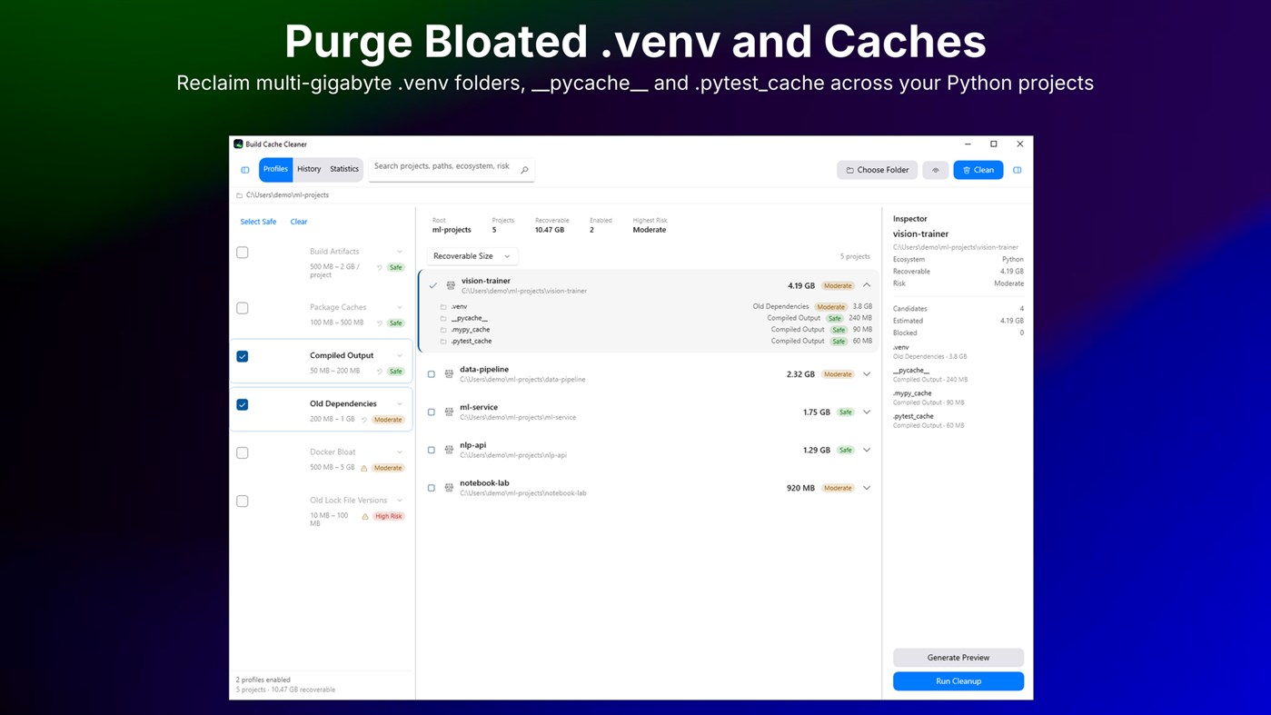The height and width of the screenshot is (715, 1271).
Task: Click the magnifier icon in the search box
Action: point(524,170)
